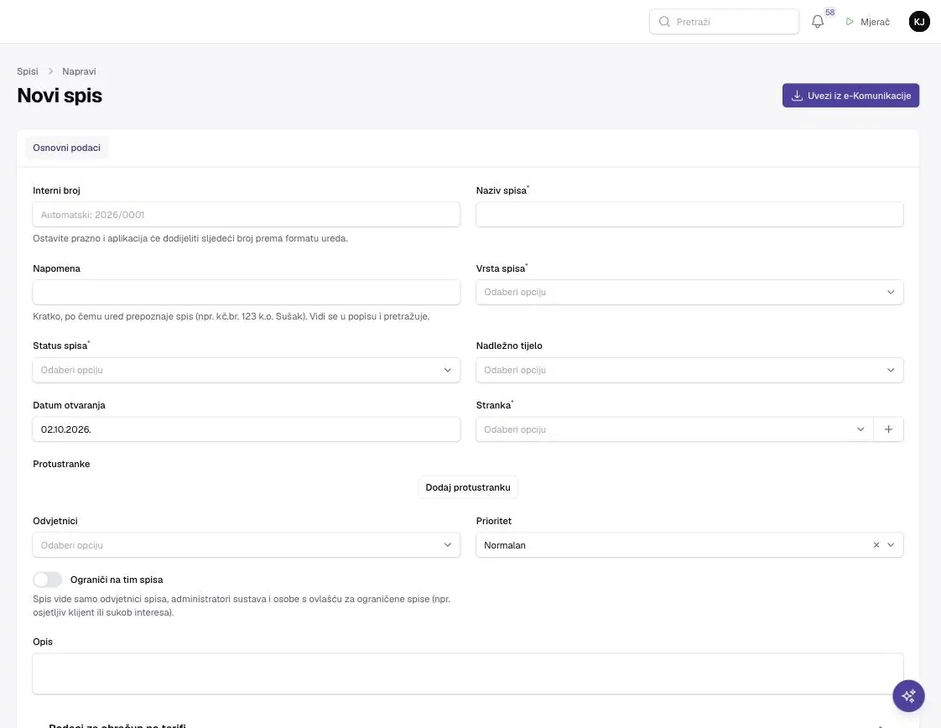This screenshot has width=941, height=728.
Task: Clear the Normalan priority with the X
Action: (876, 545)
